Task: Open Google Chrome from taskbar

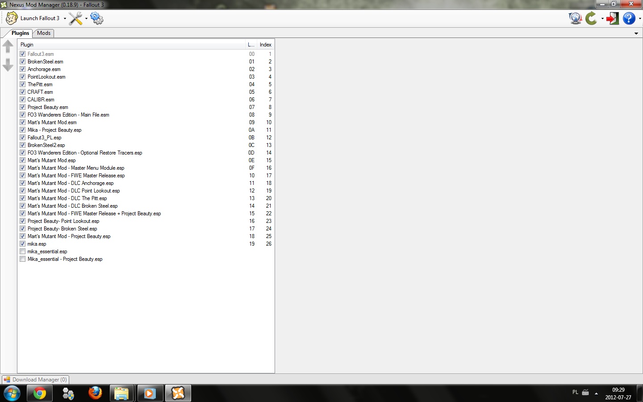Action: 40,394
